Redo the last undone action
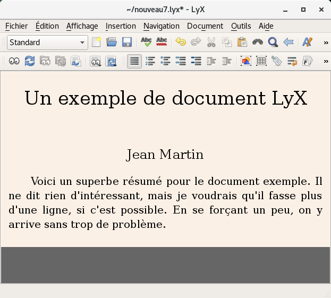 coord(196,42)
